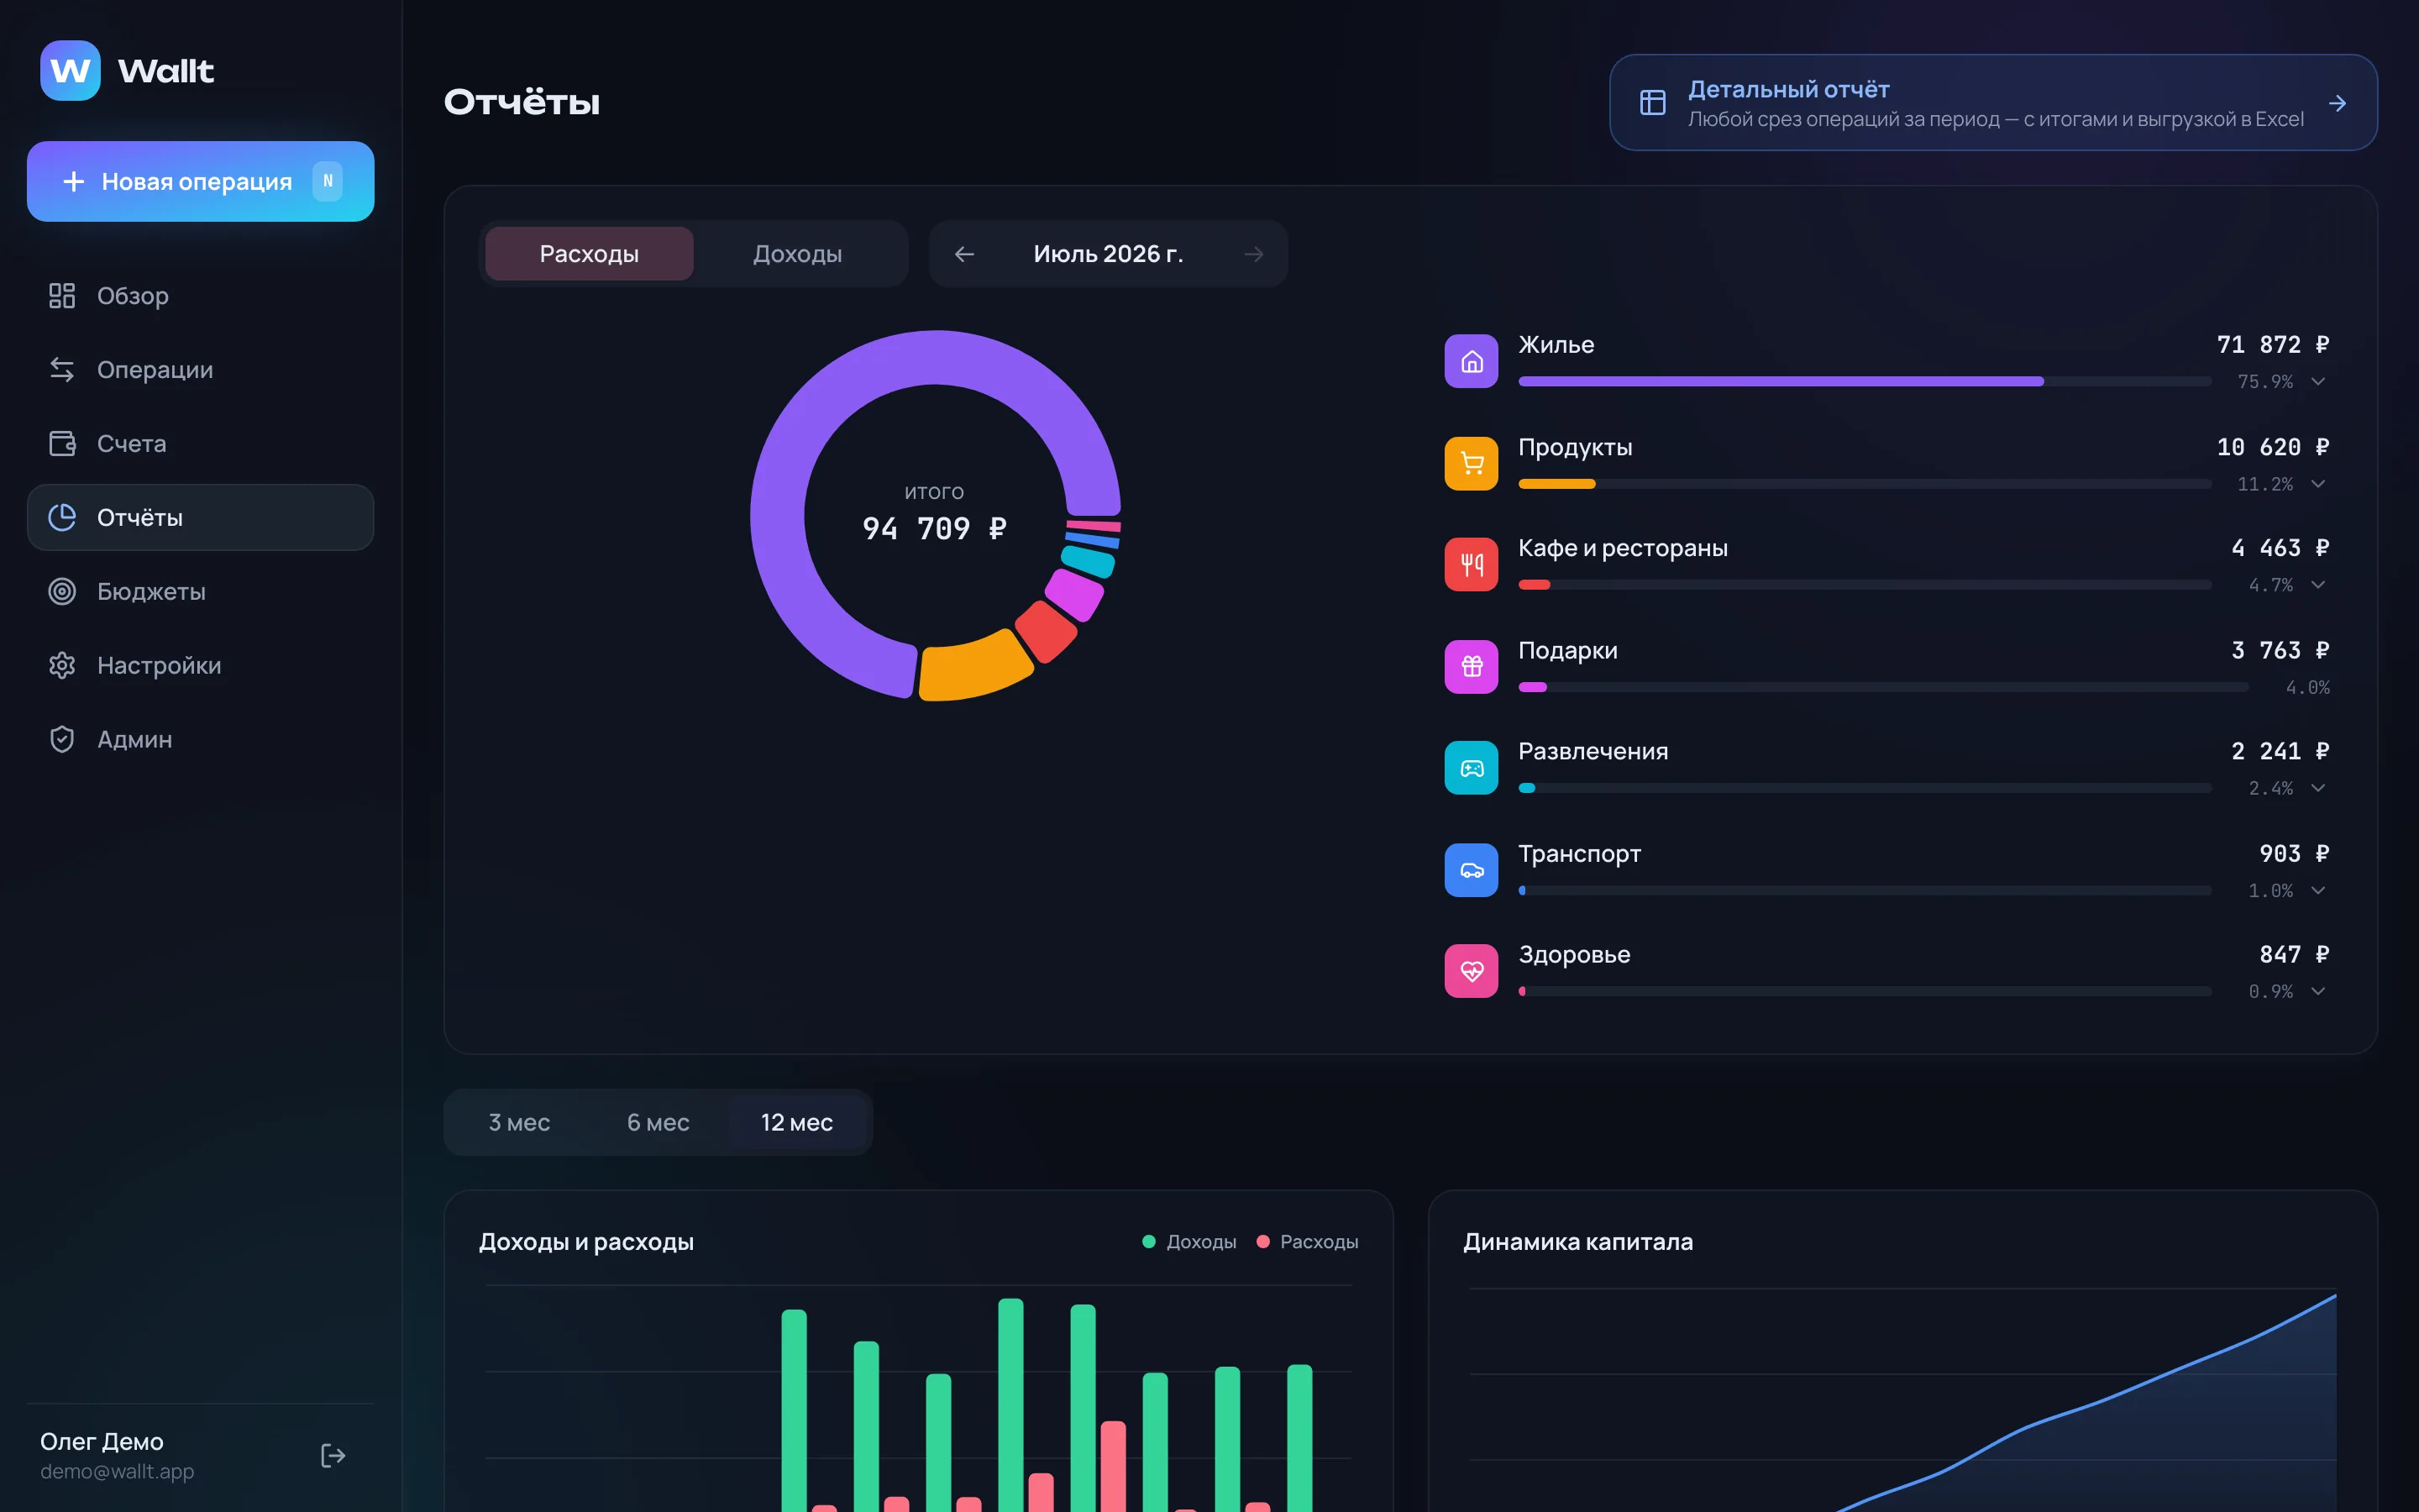
Task: Click the Транспорт car icon
Action: (x=1472, y=870)
